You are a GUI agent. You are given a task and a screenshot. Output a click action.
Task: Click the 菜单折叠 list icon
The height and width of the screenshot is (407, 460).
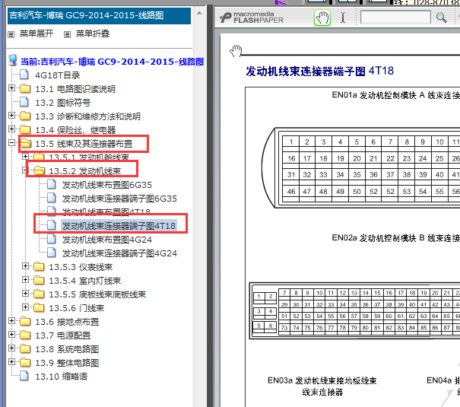coord(67,35)
